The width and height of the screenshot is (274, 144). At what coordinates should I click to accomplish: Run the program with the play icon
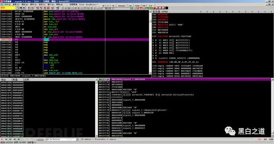click(x=29, y=8)
